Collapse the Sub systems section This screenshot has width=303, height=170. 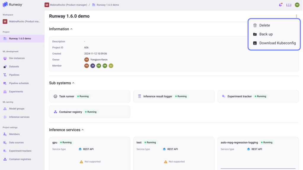point(73,83)
